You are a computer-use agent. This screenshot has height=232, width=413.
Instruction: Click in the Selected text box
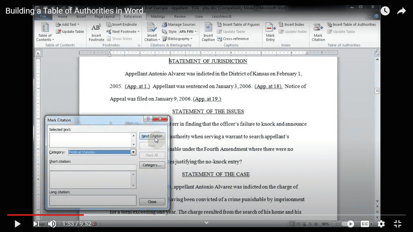click(x=90, y=140)
